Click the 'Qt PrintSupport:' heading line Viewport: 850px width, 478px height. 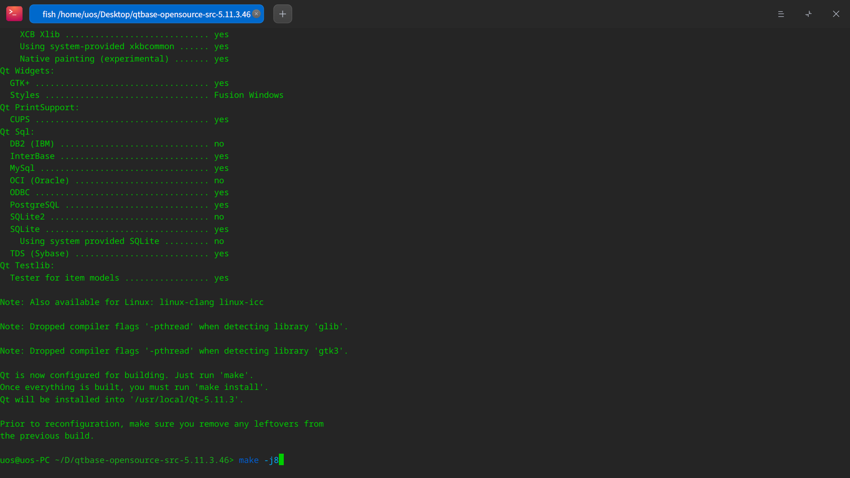tap(39, 108)
